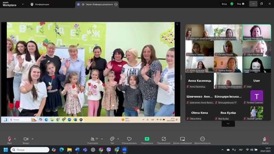Select Наталя Маньків video thumbnail
274x154 pixels.
(x=257, y=32)
